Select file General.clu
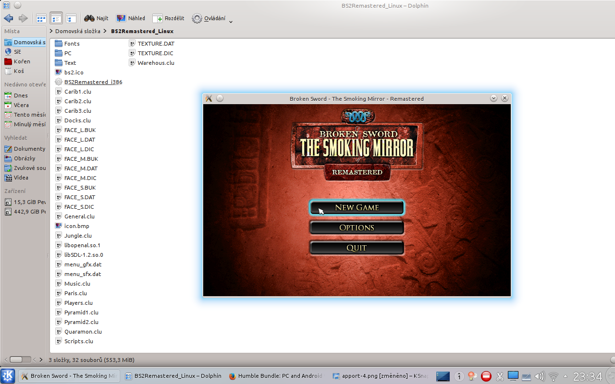615x384 pixels. click(x=75, y=216)
